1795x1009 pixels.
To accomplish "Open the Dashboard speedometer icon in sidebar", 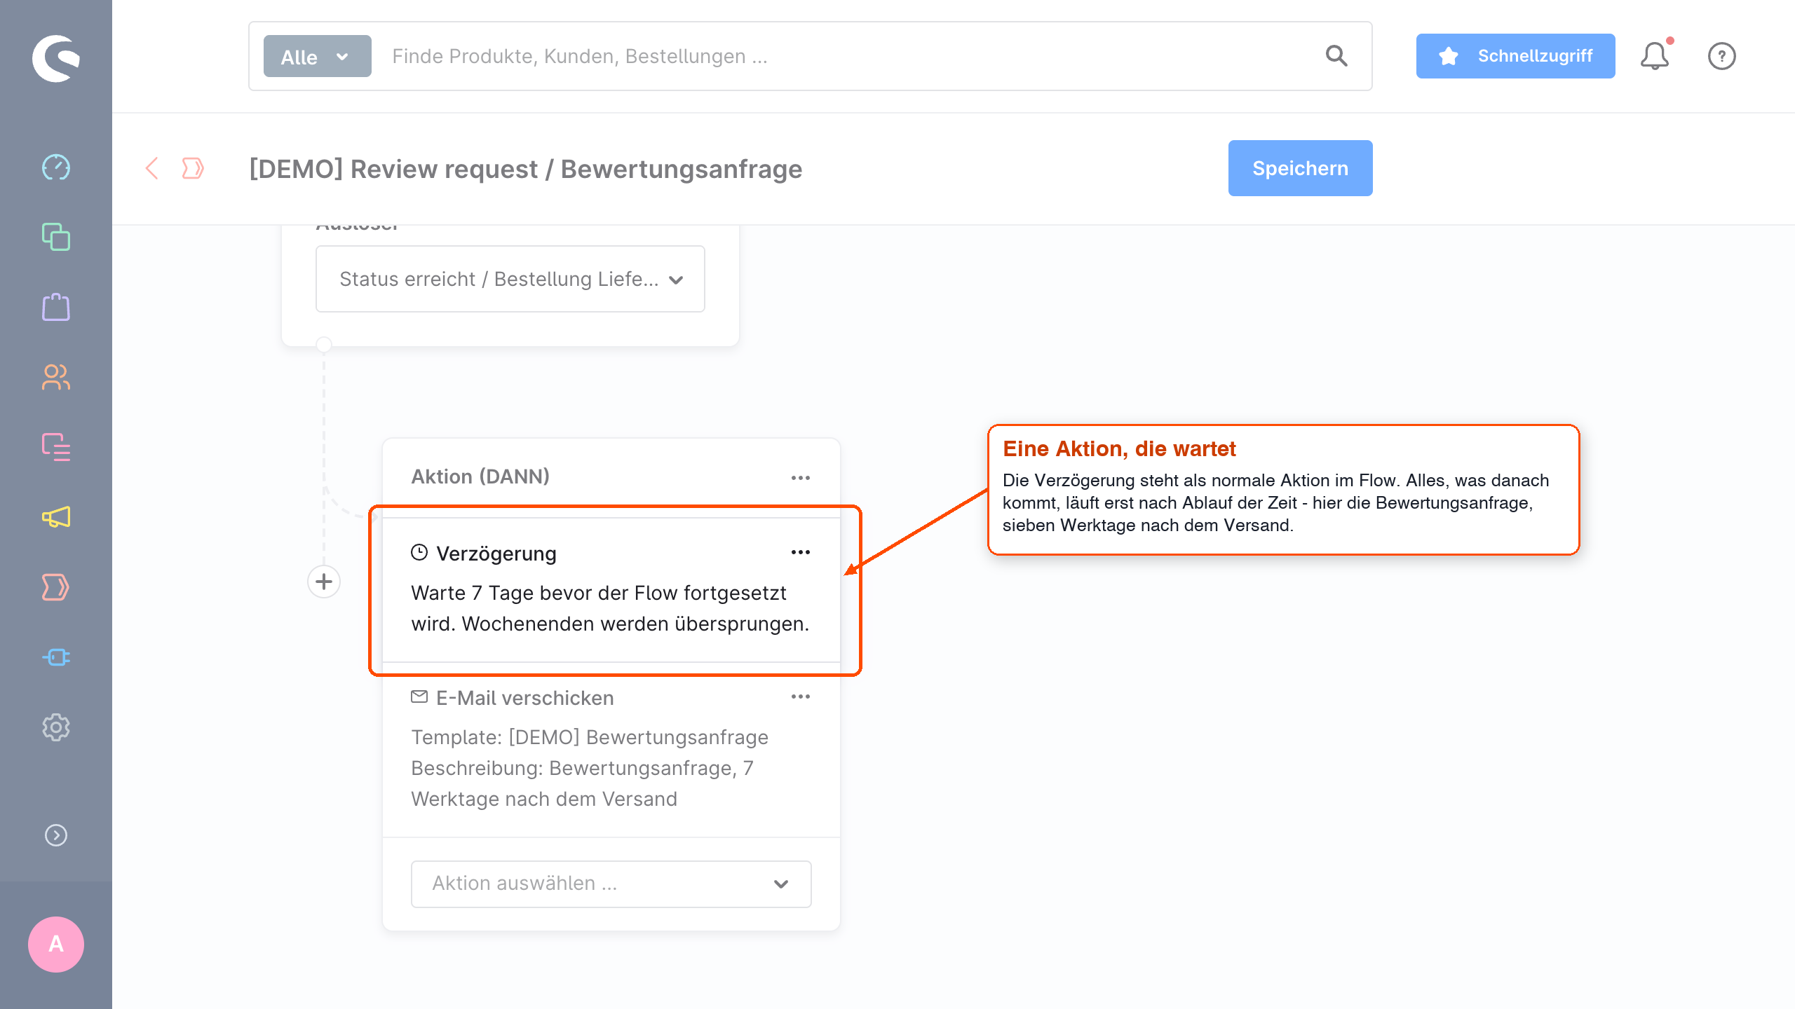I will click(x=56, y=167).
